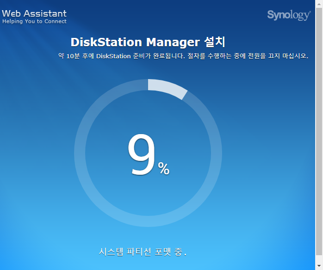Click the scrollbar down arrow
The image size is (323, 270).
(x=319, y=266)
